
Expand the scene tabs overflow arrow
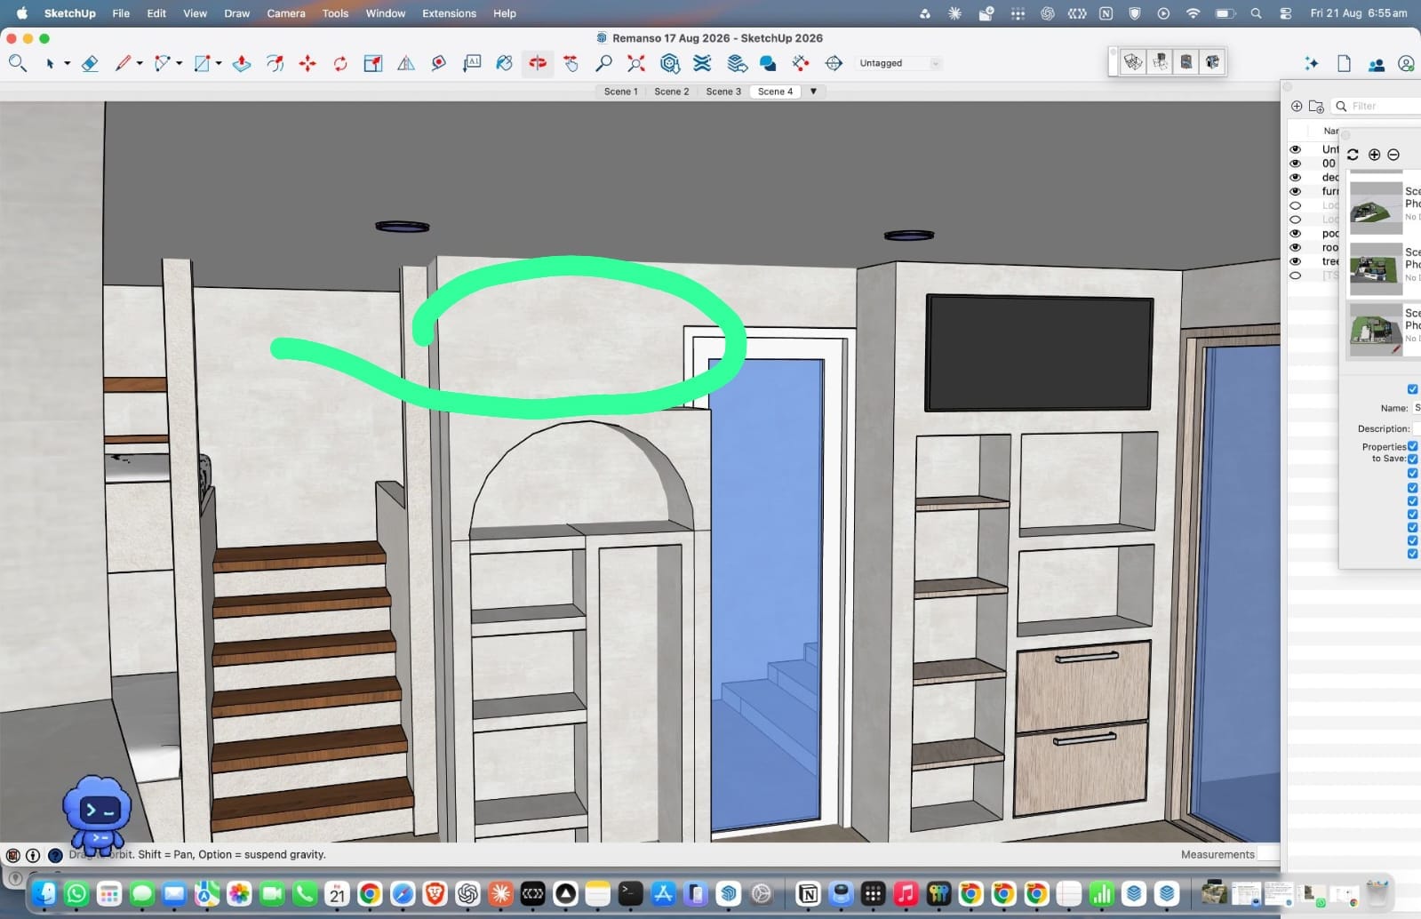tap(813, 92)
